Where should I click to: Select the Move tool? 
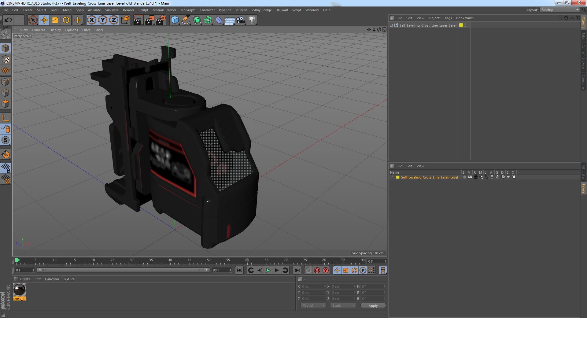pyautogui.click(x=44, y=20)
